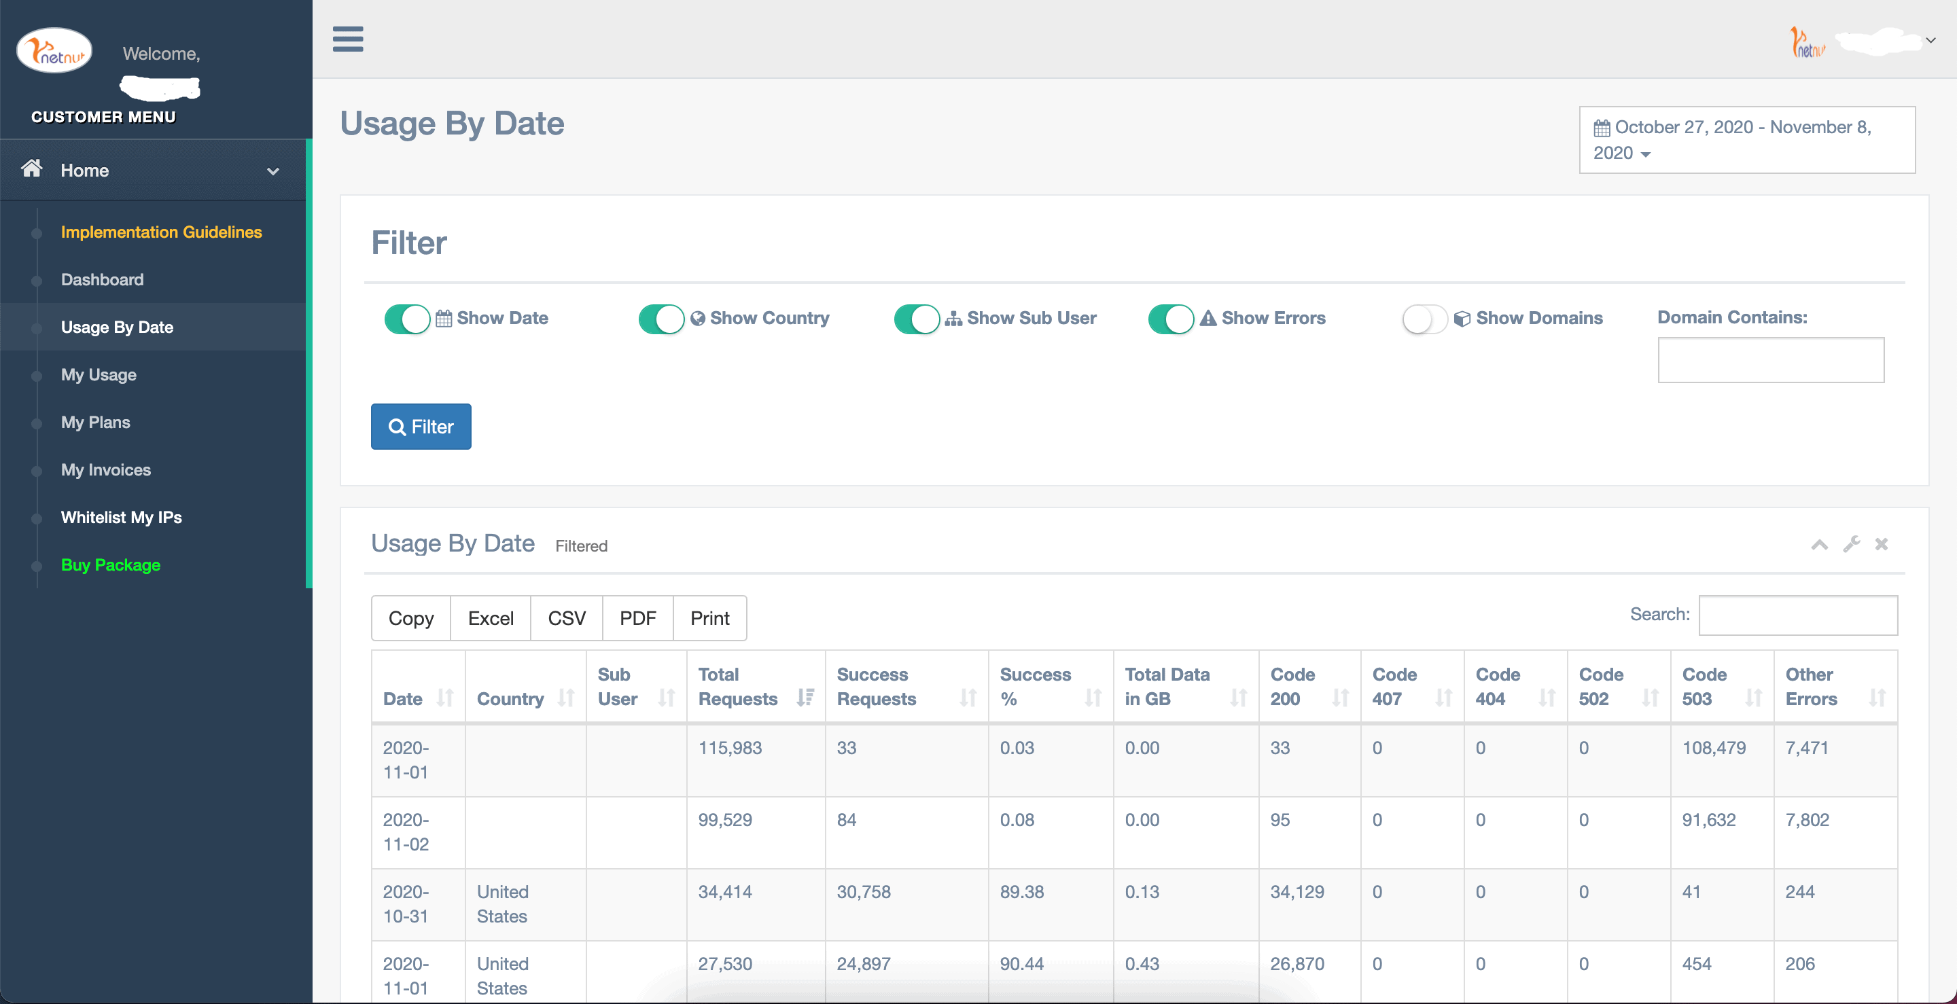Open Buy Package page
This screenshot has height=1004, width=1957.
point(110,565)
